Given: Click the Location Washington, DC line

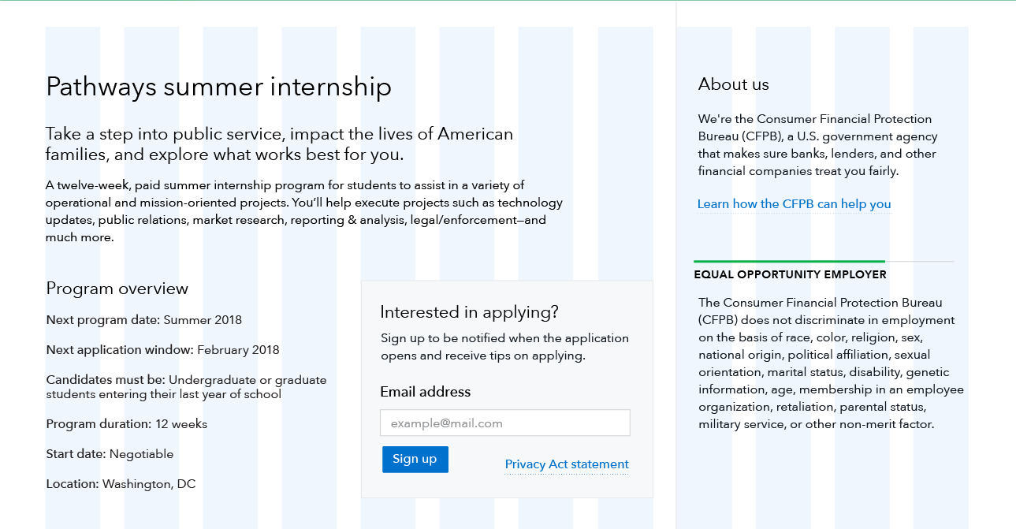Looking at the screenshot, I should (121, 484).
